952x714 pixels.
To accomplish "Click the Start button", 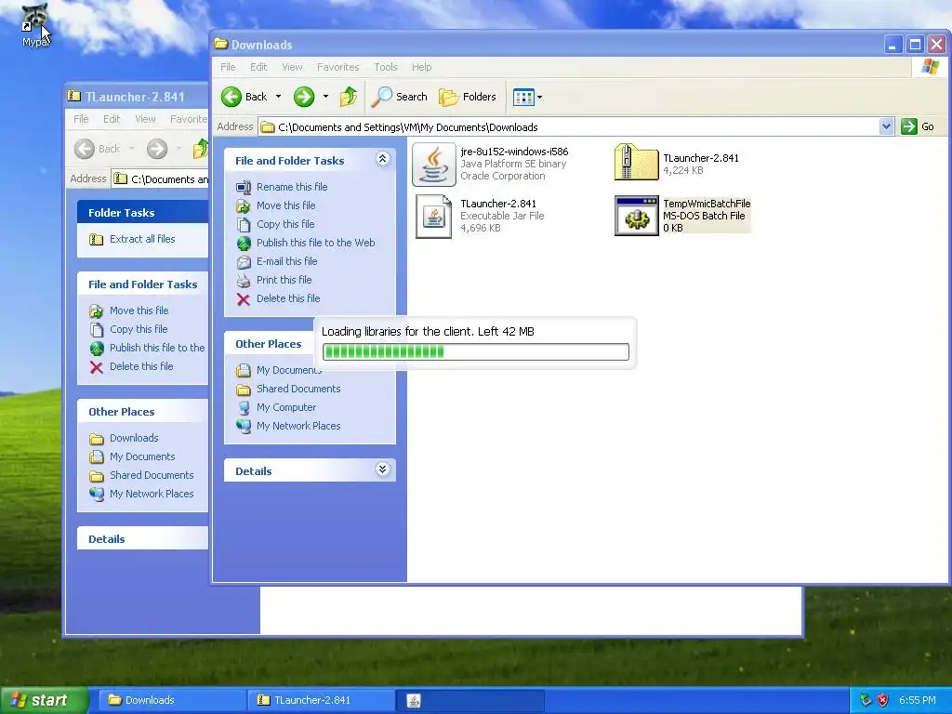I will point(44,700).
